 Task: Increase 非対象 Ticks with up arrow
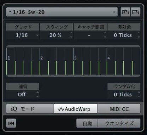tap(139, 33)
